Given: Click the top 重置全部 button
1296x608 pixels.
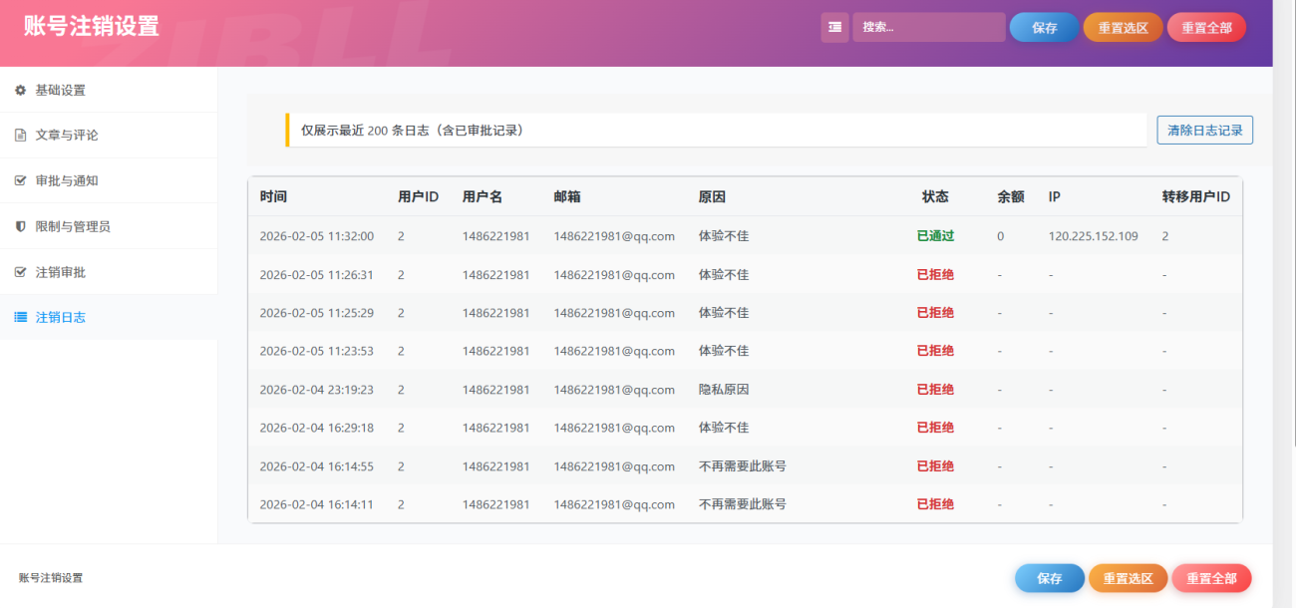Looking at the screenshot, I should 1206,28.
